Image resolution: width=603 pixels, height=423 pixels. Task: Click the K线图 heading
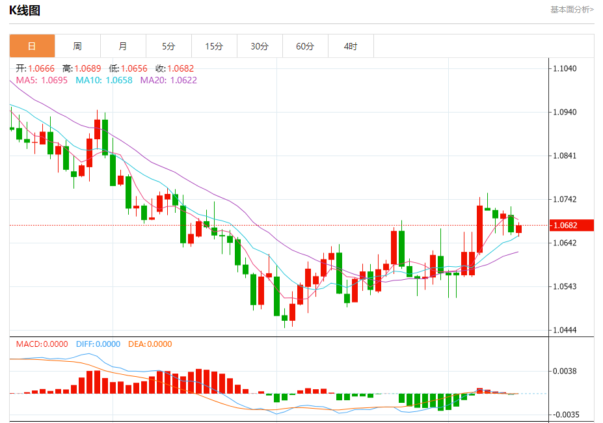point(25,10)
